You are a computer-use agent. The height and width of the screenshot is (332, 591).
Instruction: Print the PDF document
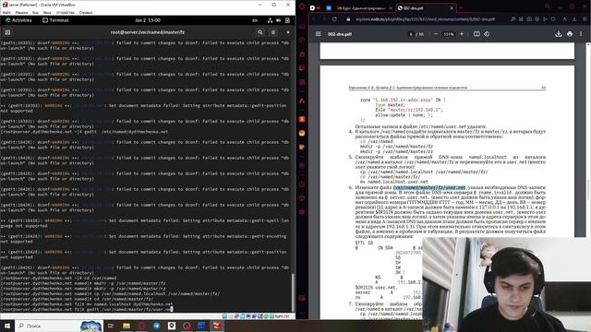[x=570, y=34]
